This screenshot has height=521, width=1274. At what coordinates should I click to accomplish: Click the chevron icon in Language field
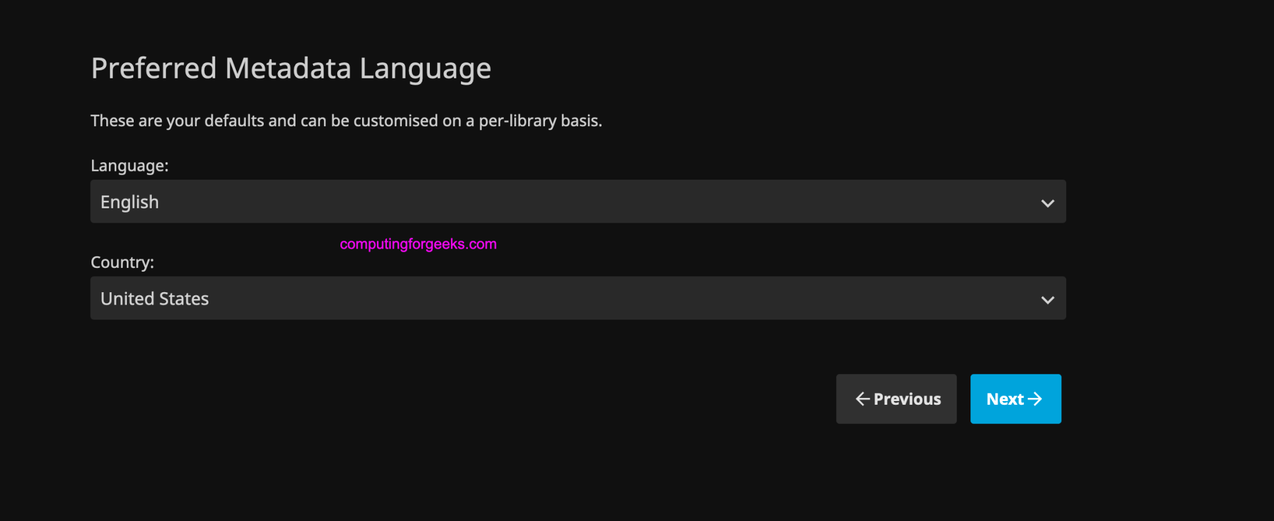1048,203
